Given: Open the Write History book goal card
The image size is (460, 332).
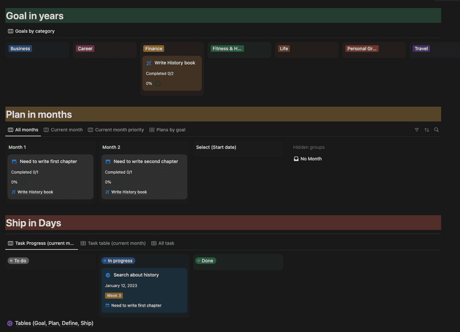Looking at the screenshot, I should coord(172,74).
